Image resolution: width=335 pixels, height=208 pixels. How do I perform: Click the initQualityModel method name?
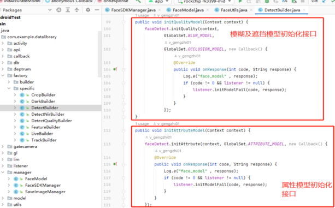pos(183,22)
